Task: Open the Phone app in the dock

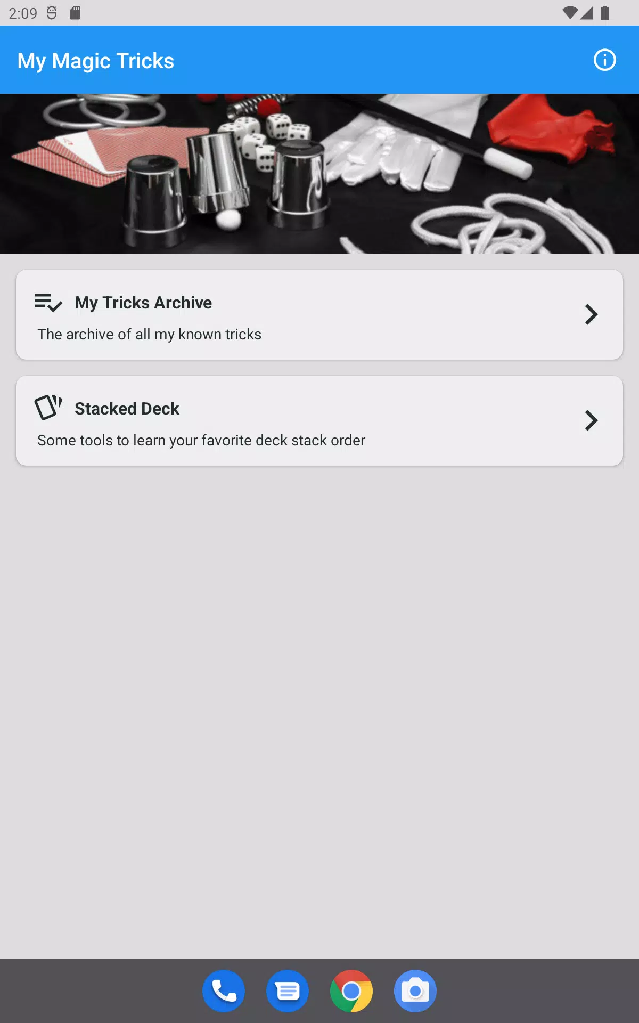Action: click(x=224, y=991)
